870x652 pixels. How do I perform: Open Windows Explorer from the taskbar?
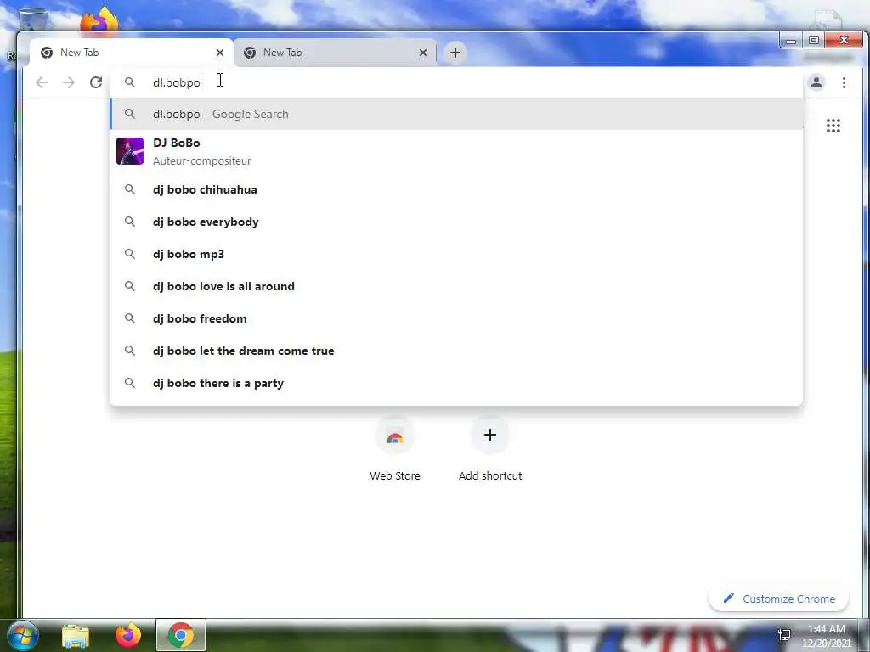(76, 636)
